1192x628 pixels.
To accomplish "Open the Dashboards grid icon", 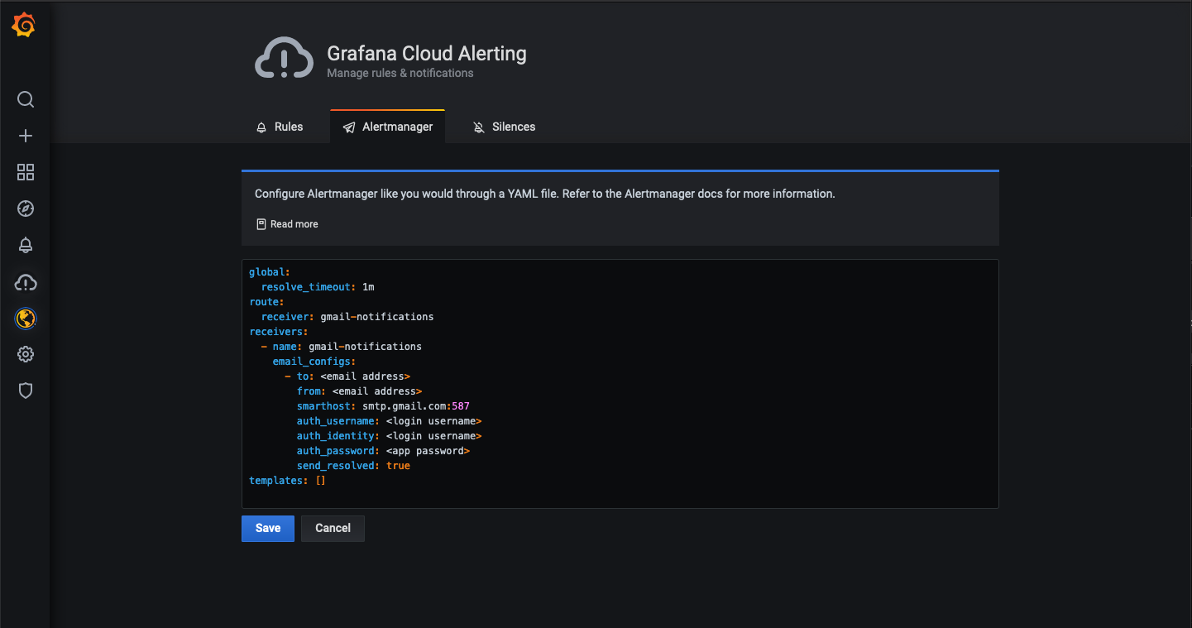I will [26, 172].
